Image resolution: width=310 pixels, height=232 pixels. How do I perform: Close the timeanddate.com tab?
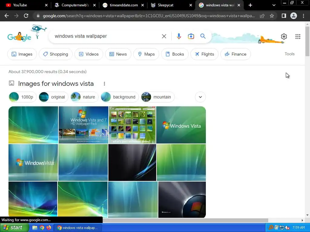click(x=143, y=5)
